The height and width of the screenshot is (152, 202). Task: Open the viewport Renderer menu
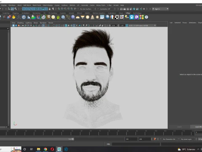(43, 23)
